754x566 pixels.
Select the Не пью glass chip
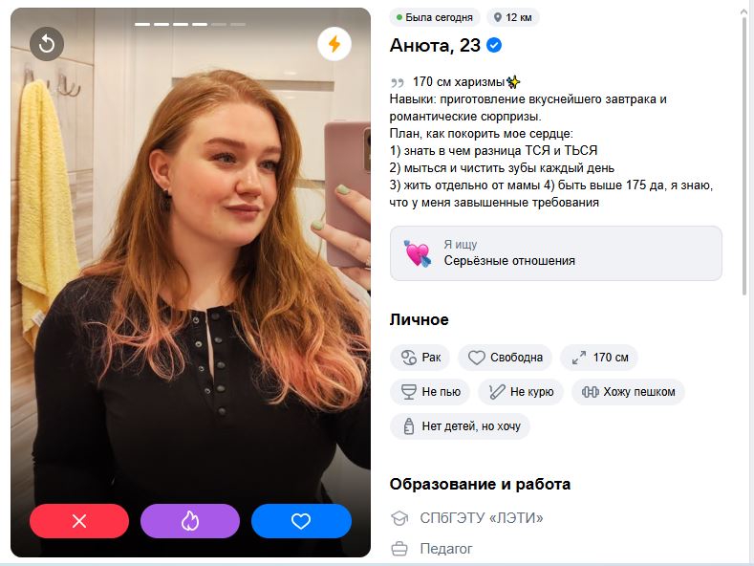430,392
